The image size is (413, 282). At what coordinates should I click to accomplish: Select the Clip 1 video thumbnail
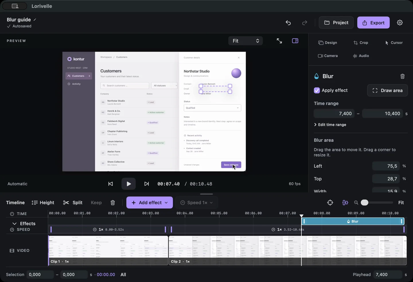pos(108,250)
